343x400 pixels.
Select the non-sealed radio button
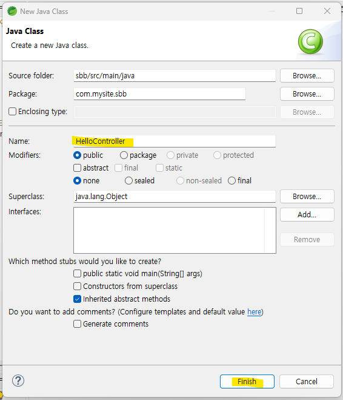[180, 181]
